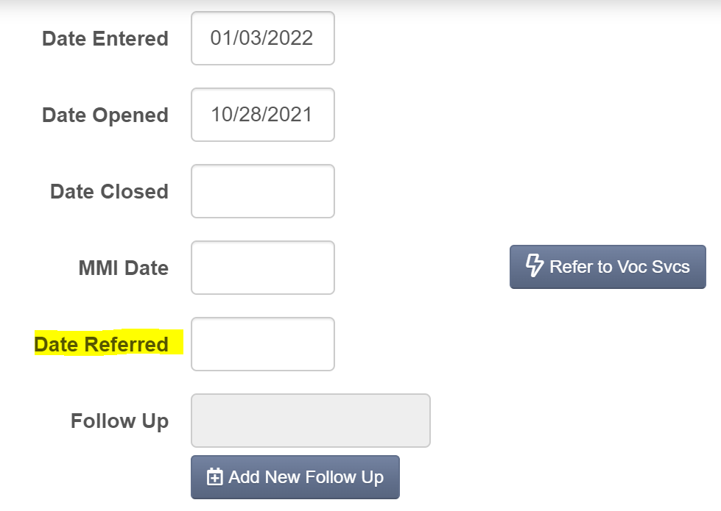
Task: Click the Add New Follow Up button
Action: point(295,477)
